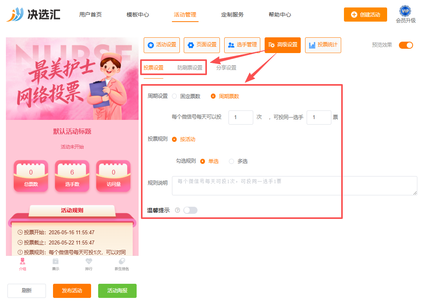
Task: Switch to 选手管理 tab
Action: [242, 45]
